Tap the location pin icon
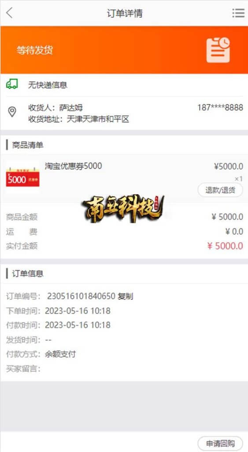This screenshot has width=248, height=452. pos(12,112)
